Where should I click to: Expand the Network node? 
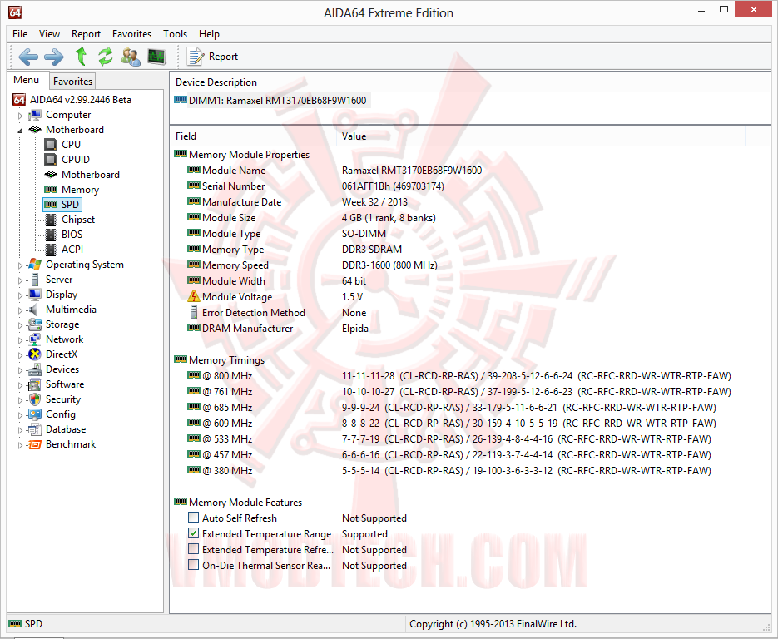(20, 340)
